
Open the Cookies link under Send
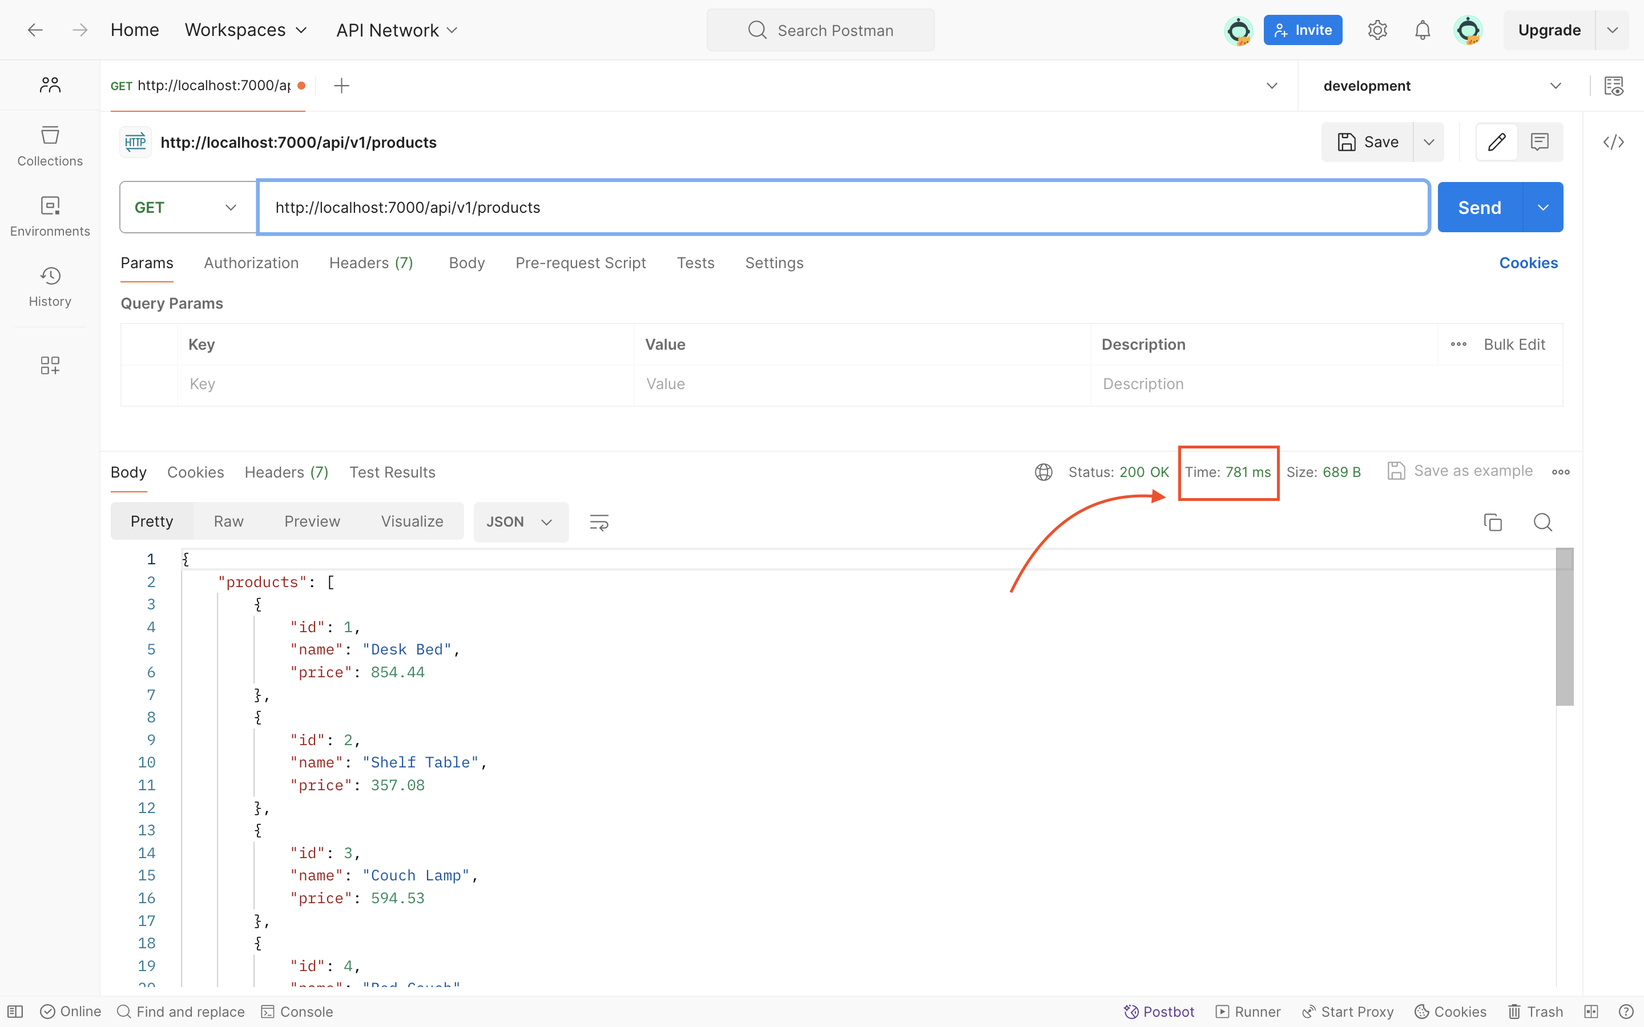(x=1528, y=263)
